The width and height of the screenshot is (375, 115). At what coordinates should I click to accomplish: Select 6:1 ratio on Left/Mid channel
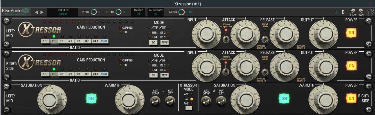tap(79, 41)
